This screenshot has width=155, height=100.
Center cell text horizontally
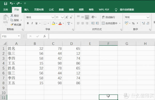83,23
